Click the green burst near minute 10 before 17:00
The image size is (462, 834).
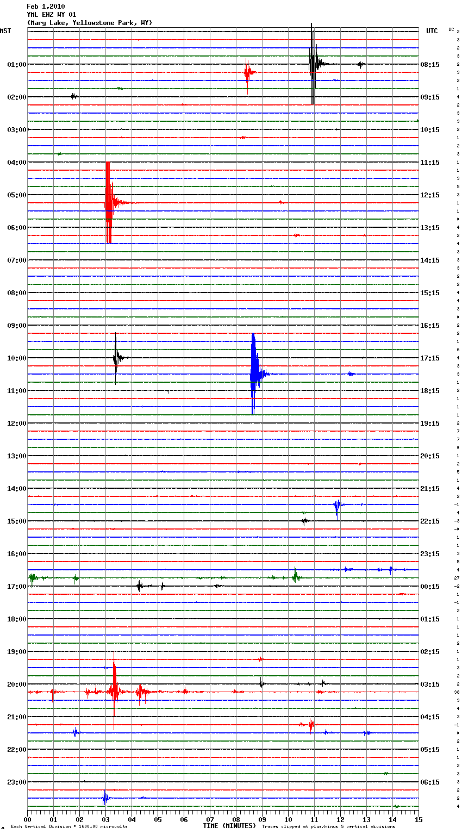295,577
